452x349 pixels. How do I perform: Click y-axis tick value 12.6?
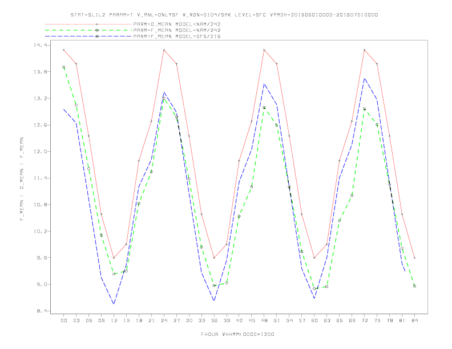(40, 125)
